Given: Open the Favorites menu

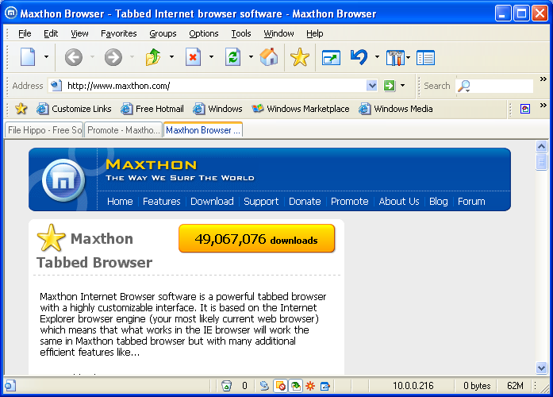Looking at the screenshot, I should (x=118, y=33).
